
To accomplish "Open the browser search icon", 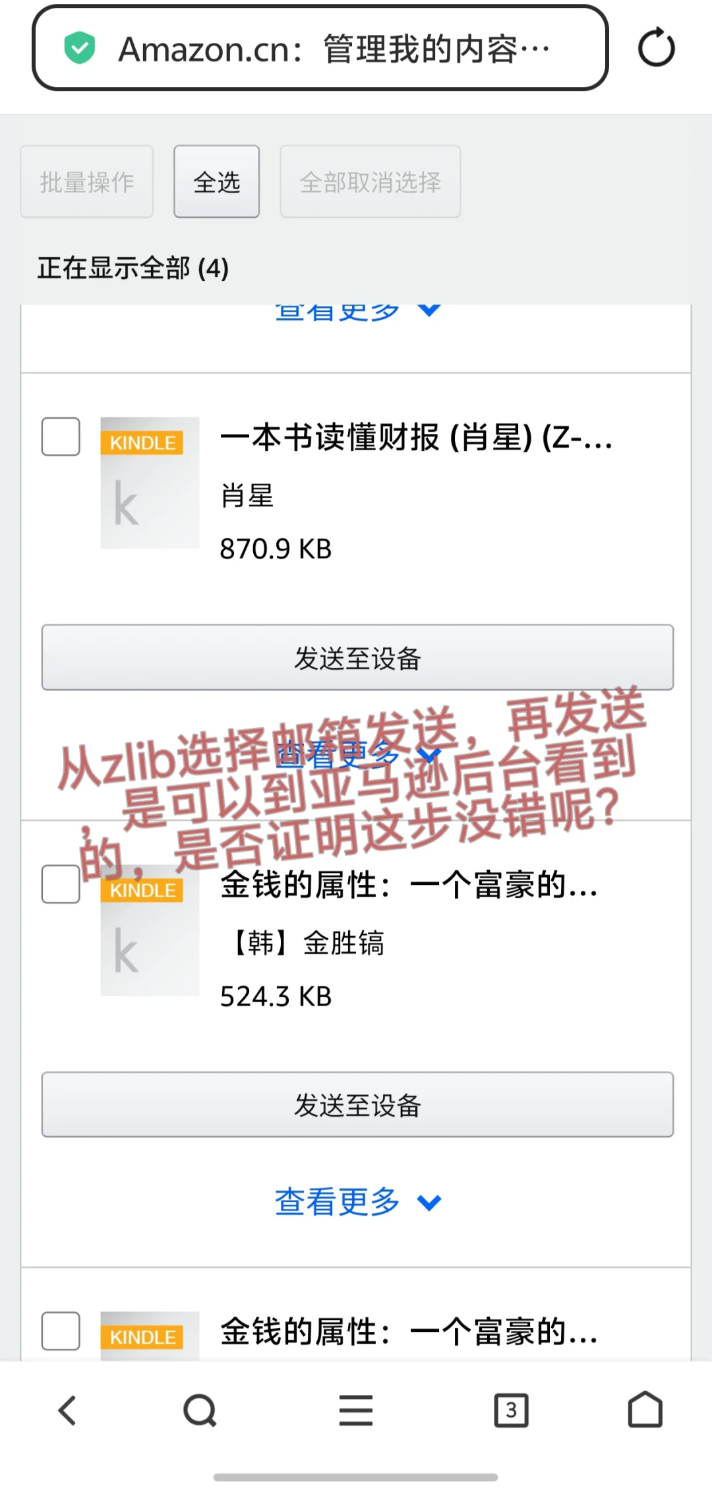I will 200,1410.
